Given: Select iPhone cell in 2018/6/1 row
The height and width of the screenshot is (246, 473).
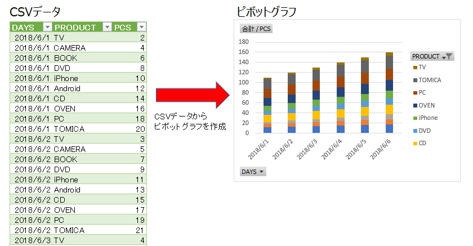Looking at the screenshot, I should tap(82, 78).
